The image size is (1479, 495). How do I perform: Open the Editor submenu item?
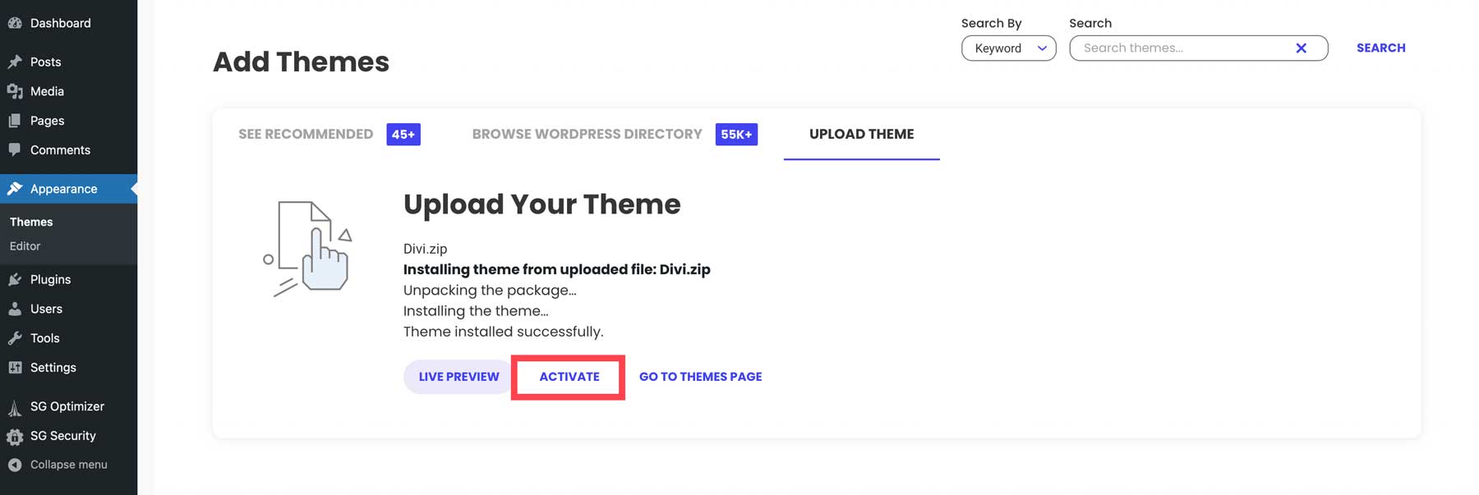(25, 246)
